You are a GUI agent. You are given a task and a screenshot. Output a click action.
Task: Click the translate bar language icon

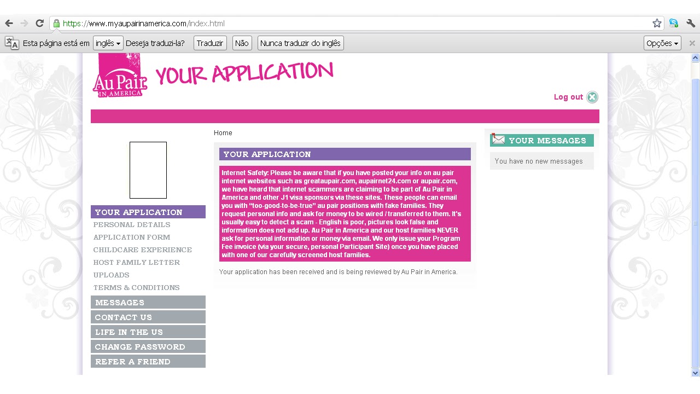[11, 43]
